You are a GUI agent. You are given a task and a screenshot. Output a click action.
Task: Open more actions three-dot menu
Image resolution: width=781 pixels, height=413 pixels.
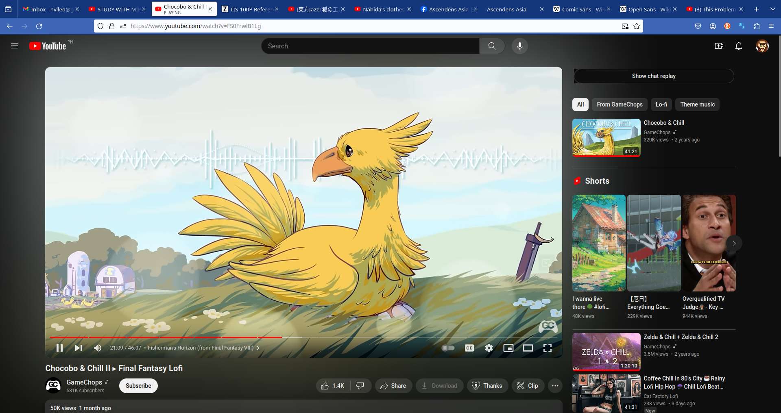click(x=555, y=386)
